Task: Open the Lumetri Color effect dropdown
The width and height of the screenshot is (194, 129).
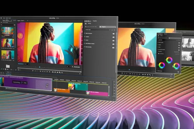Action: pyautogui.click(x=110, y=30)
